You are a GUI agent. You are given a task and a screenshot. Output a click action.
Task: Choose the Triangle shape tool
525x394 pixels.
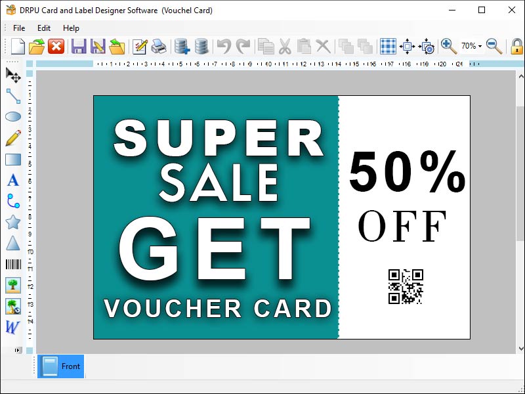(13, 243)
